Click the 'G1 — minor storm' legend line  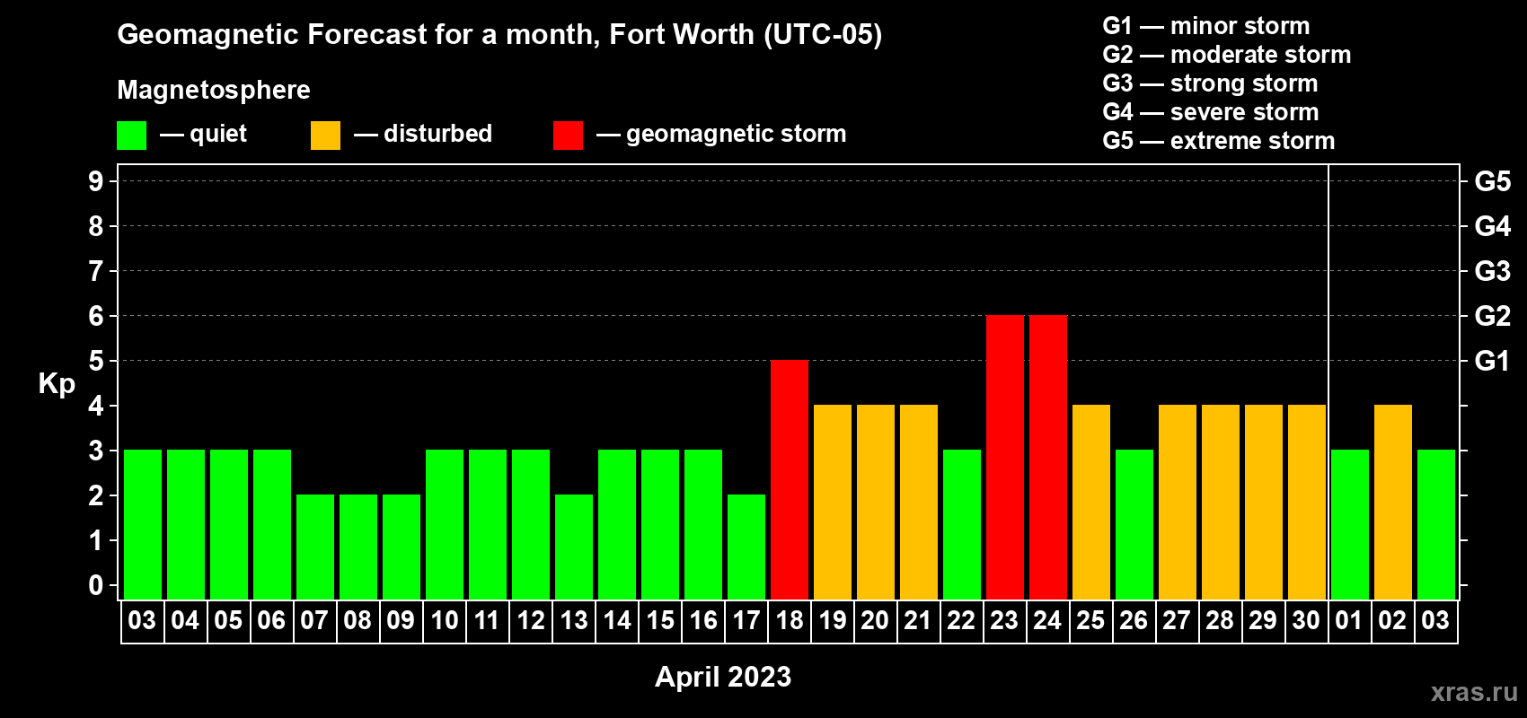click(x=1206, y=26)
